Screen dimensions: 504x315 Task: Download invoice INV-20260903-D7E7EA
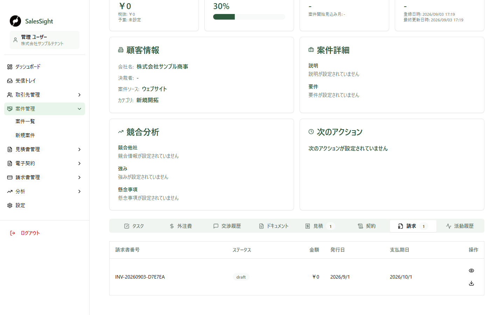[x=471, y=283]
